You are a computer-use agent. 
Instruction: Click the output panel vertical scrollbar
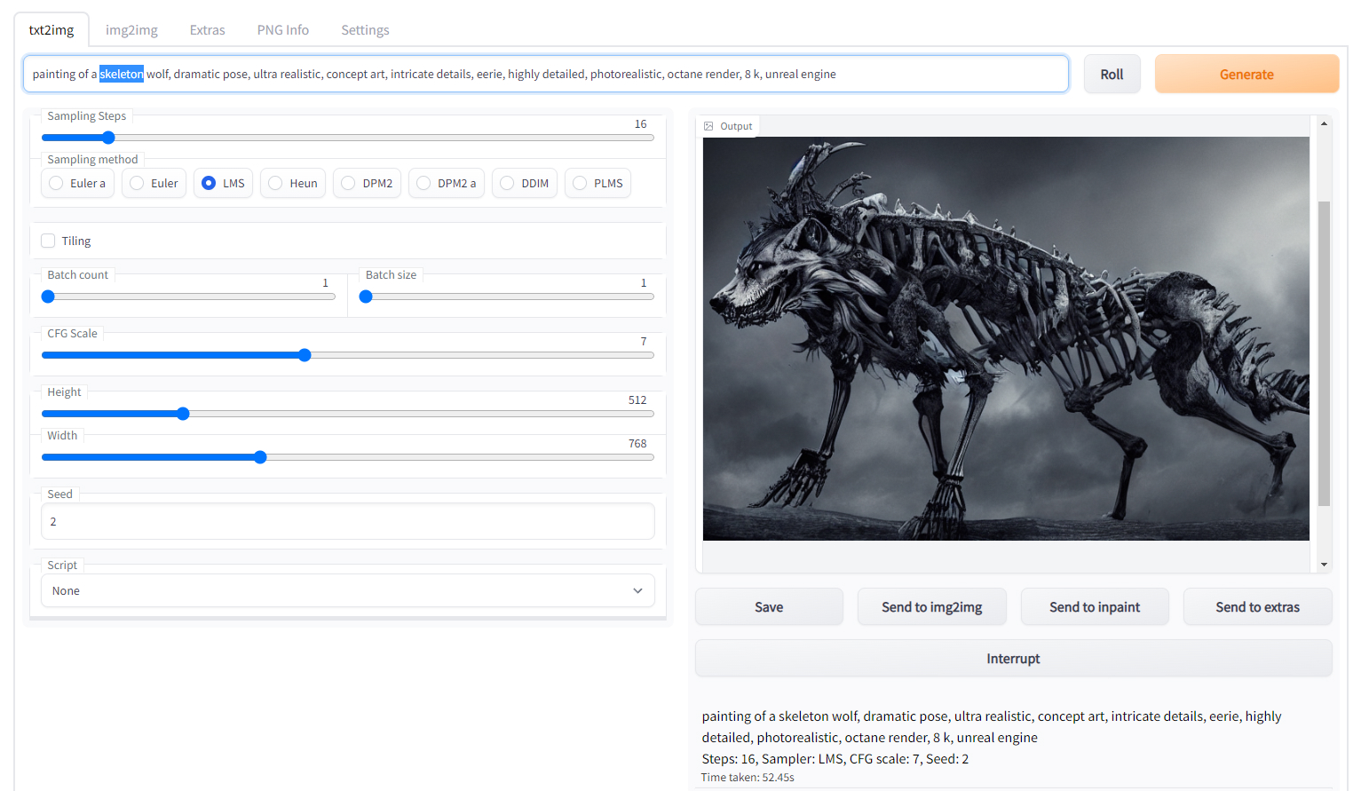pyautogui.click(x=1324, y=353)
